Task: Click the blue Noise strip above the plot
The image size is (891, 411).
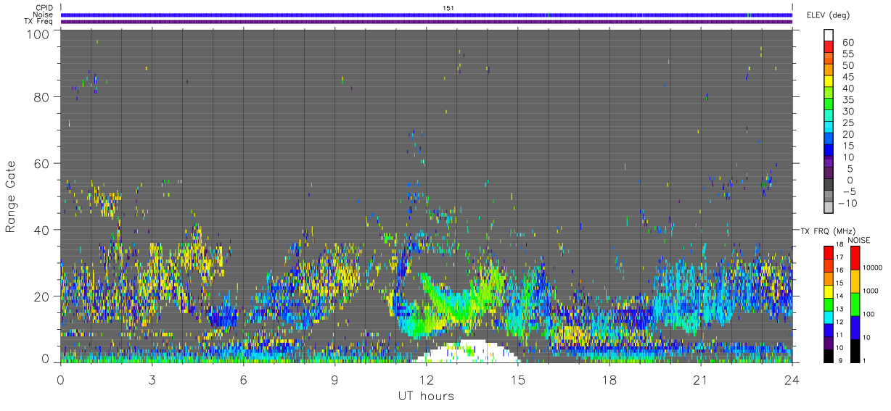Action: [426, 14]
